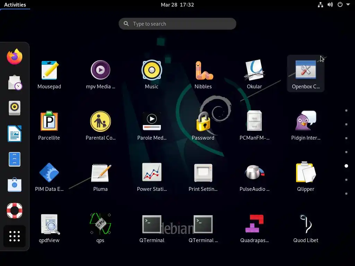Click the Activities button
This screenshot has width=355, height=266.
click(15, 5)
